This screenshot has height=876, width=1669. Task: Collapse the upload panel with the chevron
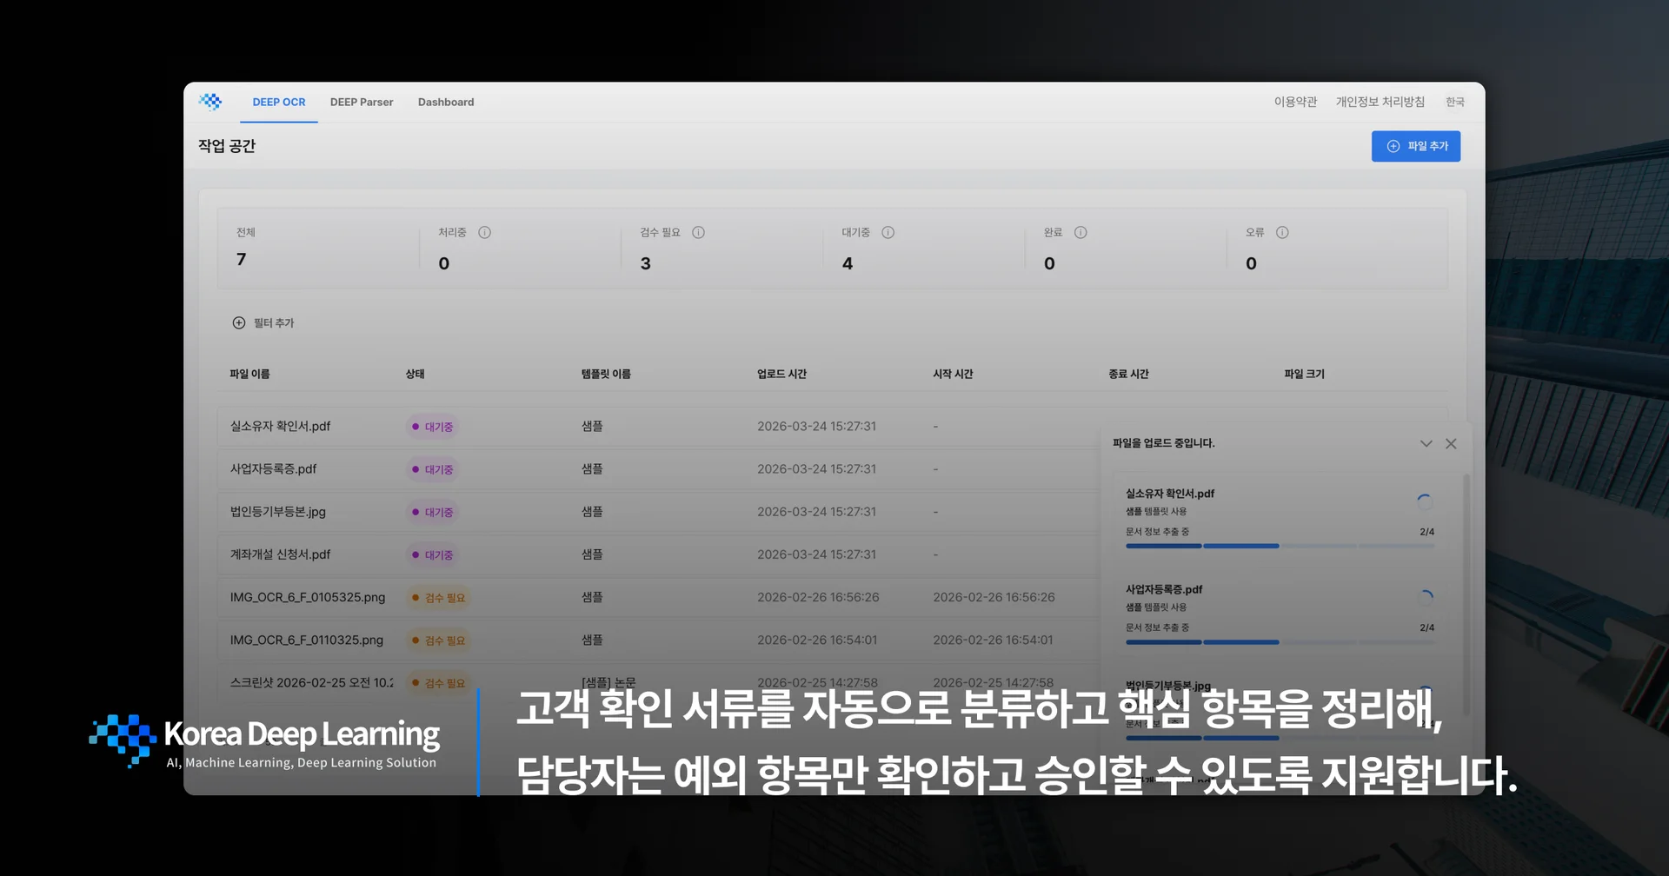pyautogui.click(x=1425, y=443)
